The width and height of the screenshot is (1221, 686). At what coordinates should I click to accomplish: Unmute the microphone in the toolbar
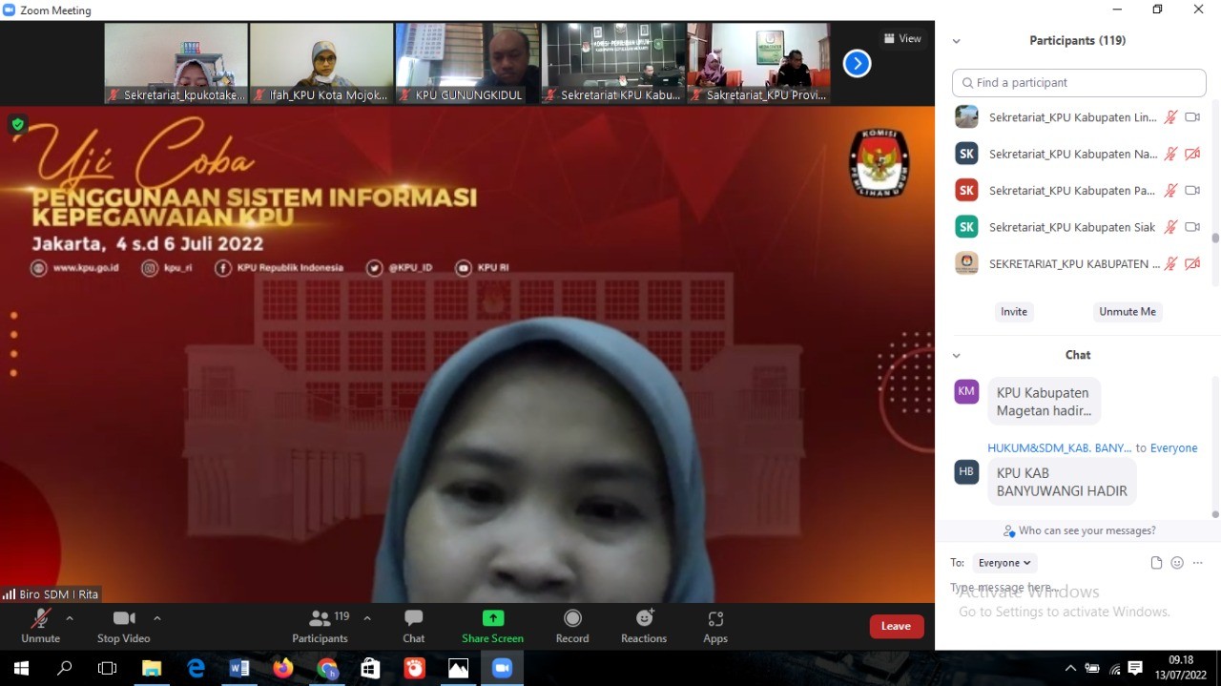click(40, 619)
